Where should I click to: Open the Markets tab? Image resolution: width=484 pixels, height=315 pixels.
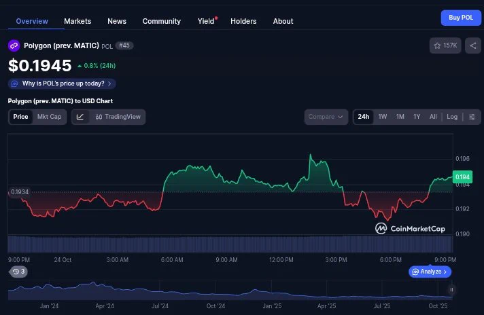(77, 21)
